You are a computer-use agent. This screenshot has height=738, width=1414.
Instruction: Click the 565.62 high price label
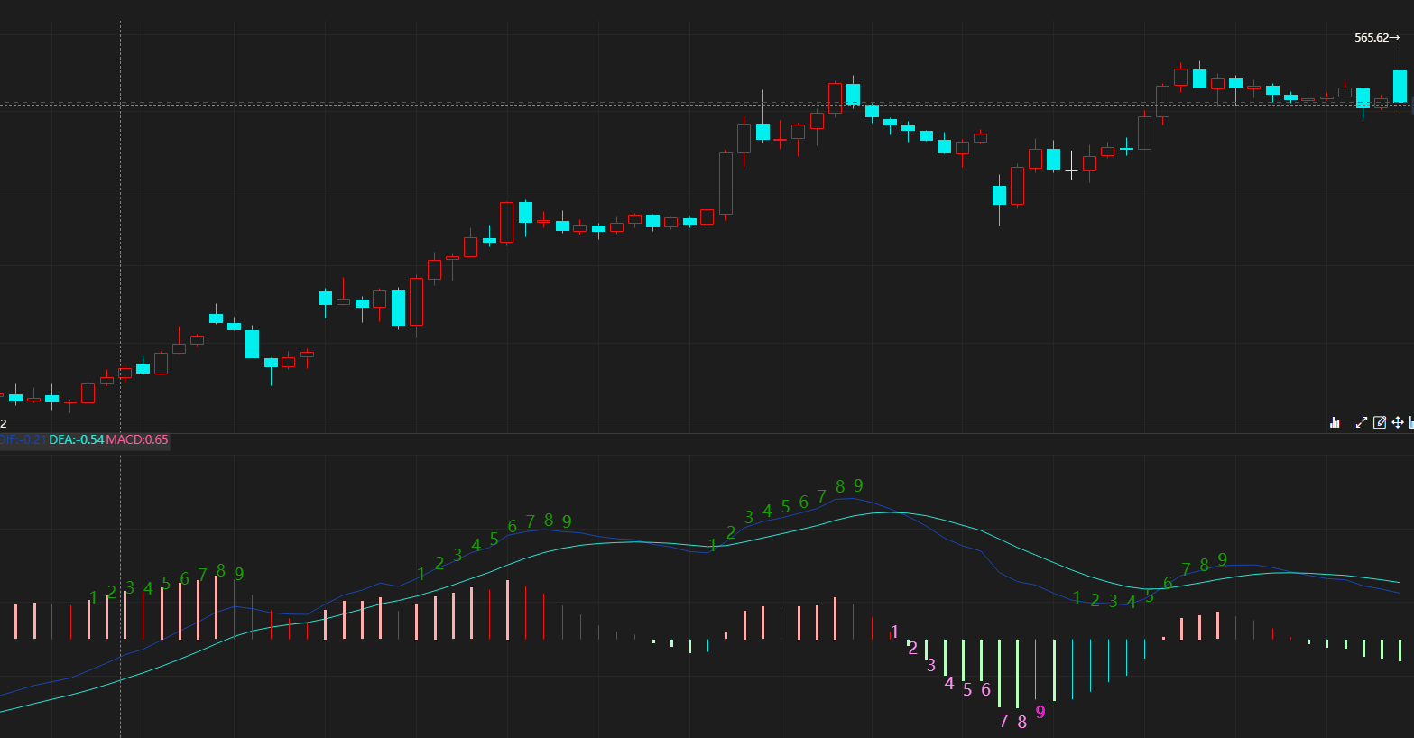pos(1372,38)
